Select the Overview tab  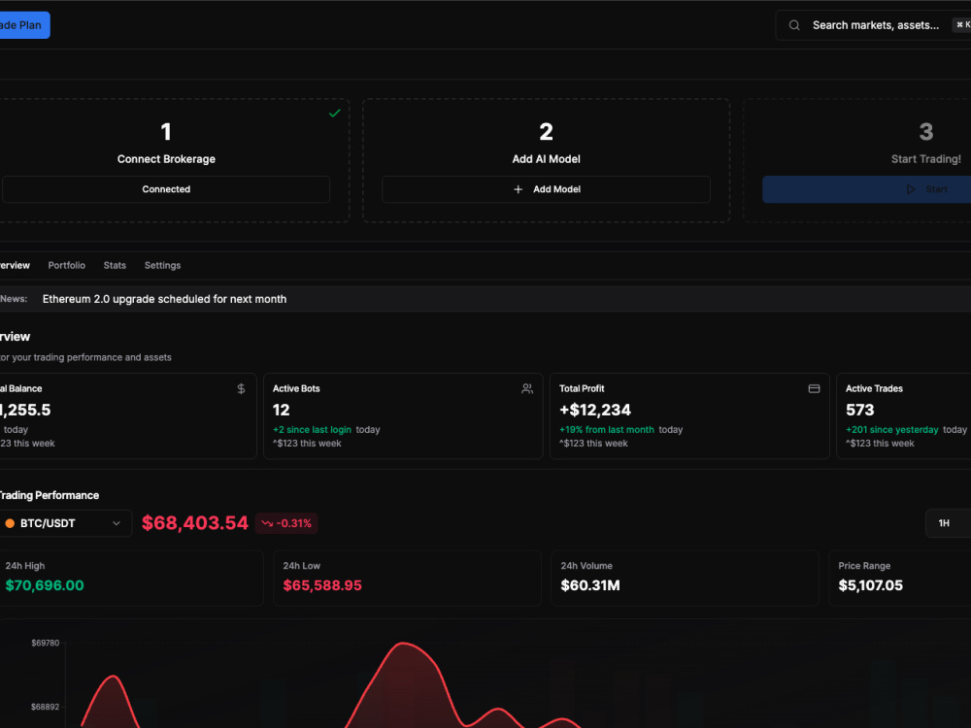click(15, 266)
